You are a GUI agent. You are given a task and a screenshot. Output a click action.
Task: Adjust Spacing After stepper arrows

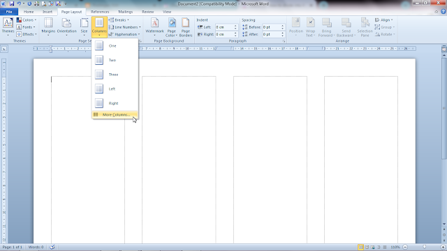coord(282,34)
